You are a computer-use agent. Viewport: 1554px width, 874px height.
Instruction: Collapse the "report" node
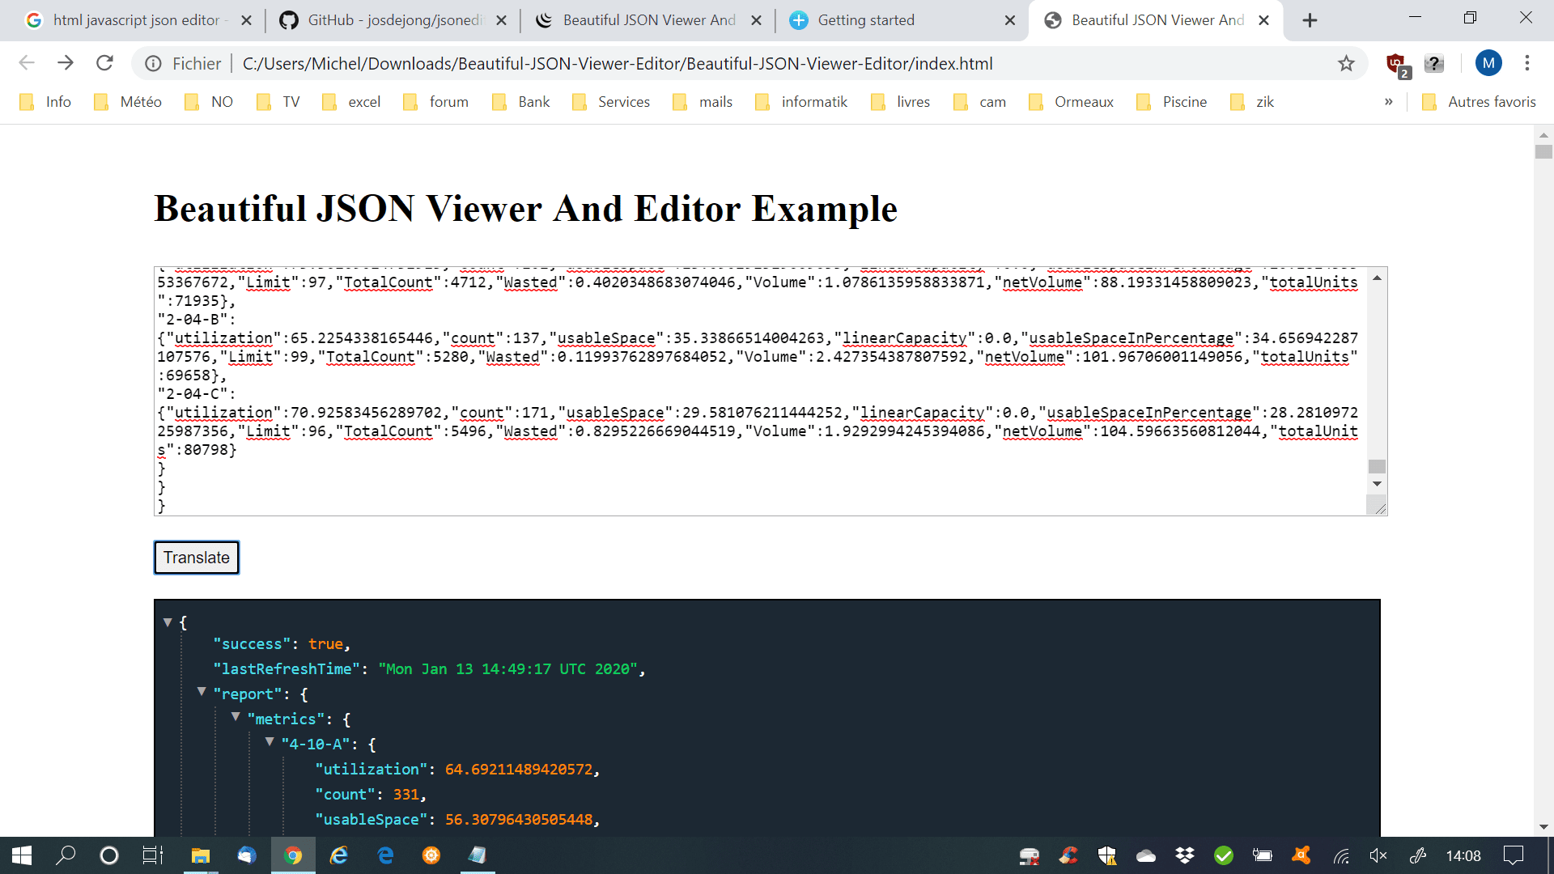pyautogui.click(x=202, y=692)
